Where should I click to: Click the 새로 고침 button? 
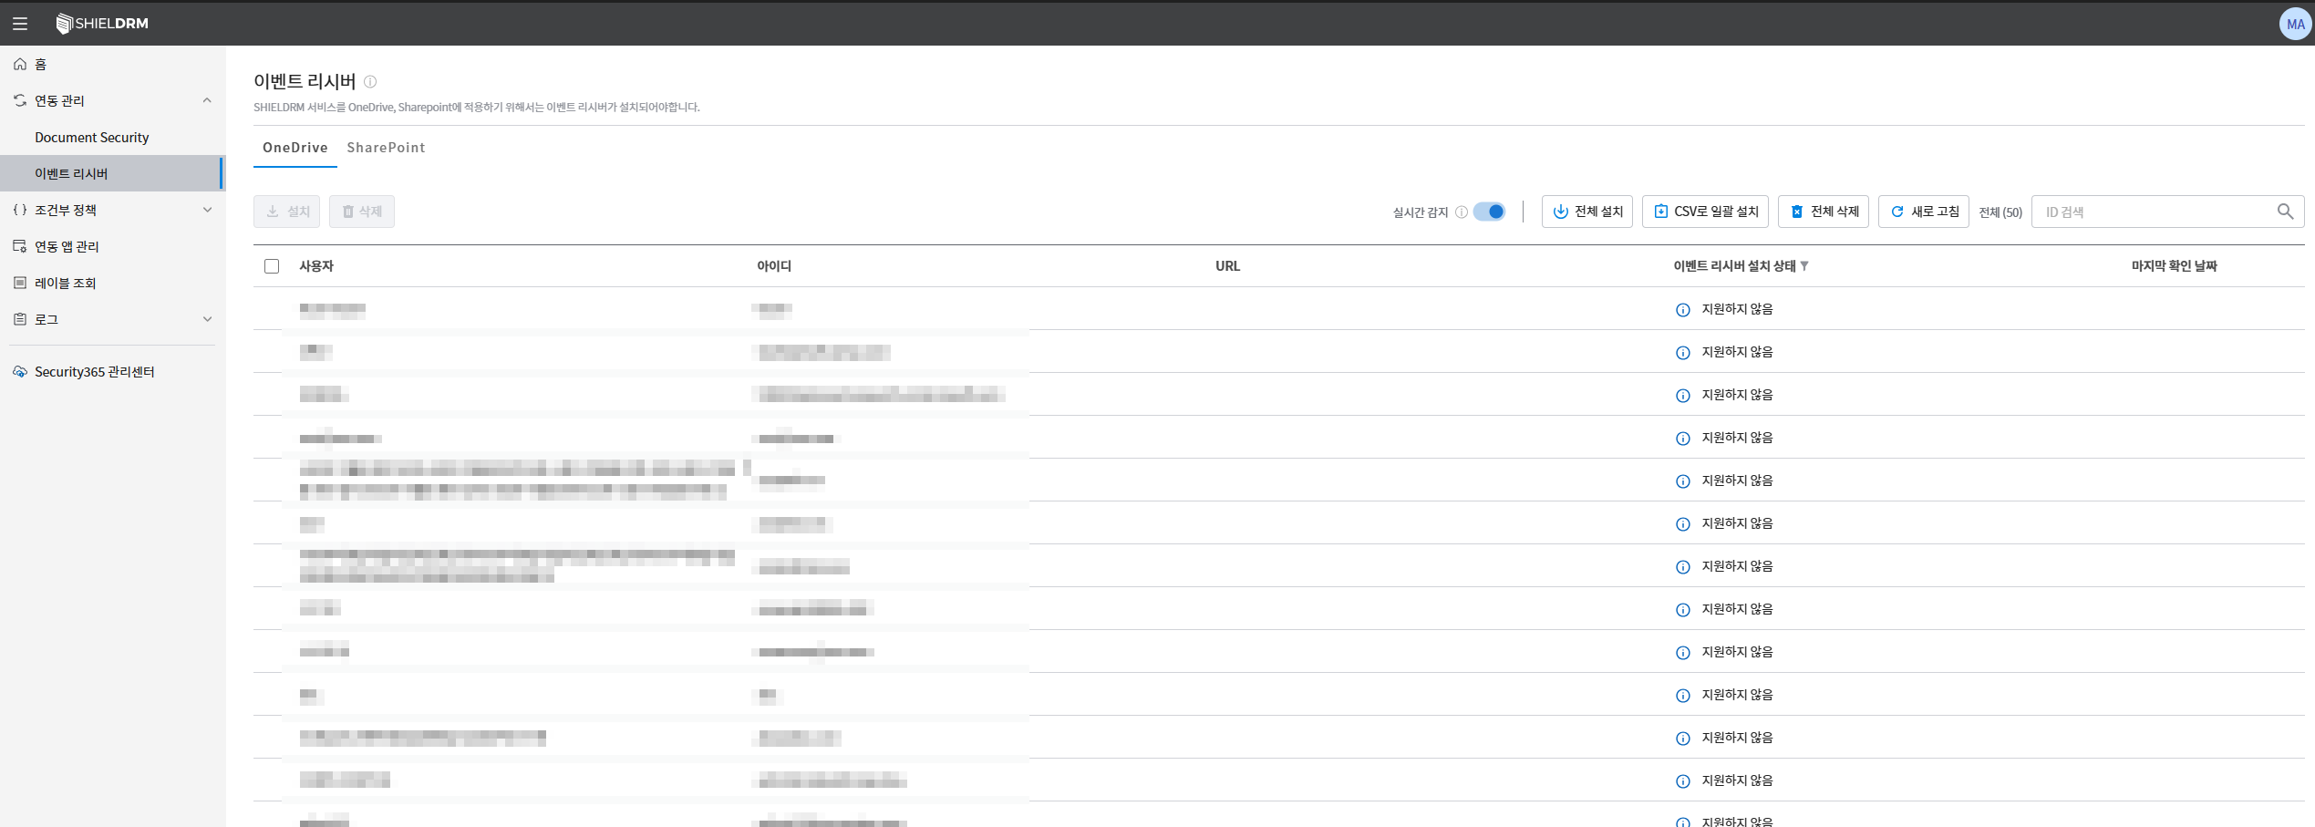1924,212
